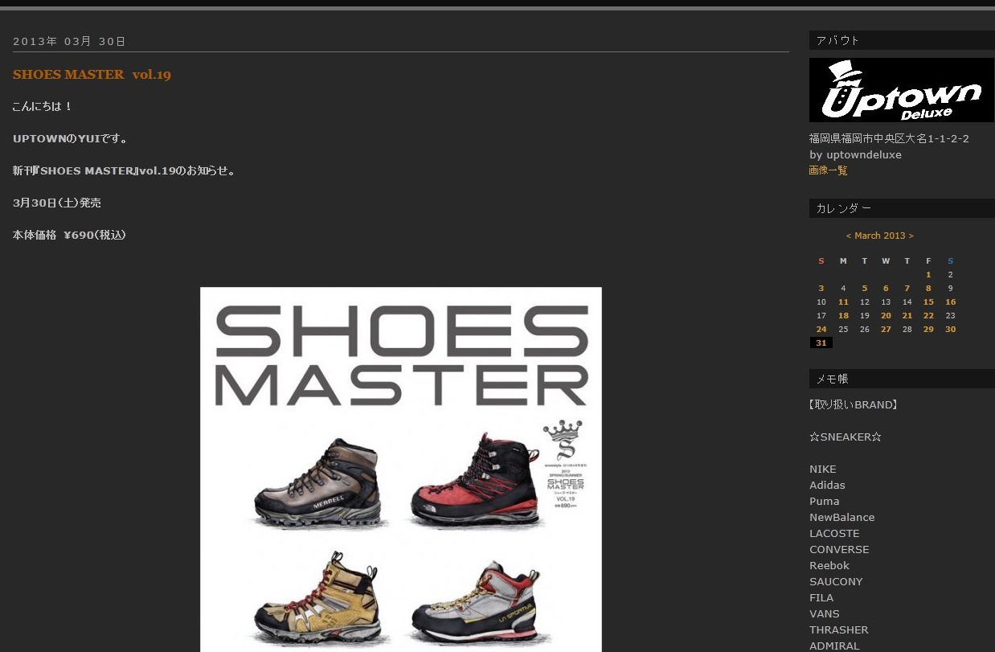Image resolution: width=995 pixels, height=652 pixels.
Task: View entries for March 18
Action: pyautogui.click(x=843, y=316)
